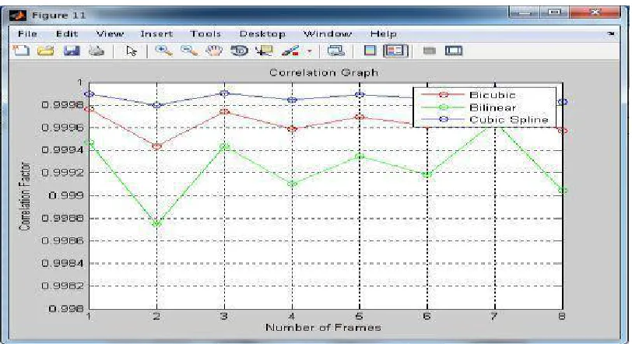Print the figure with the printer icon
Screen dimensions: 632x344
[97, 51]
